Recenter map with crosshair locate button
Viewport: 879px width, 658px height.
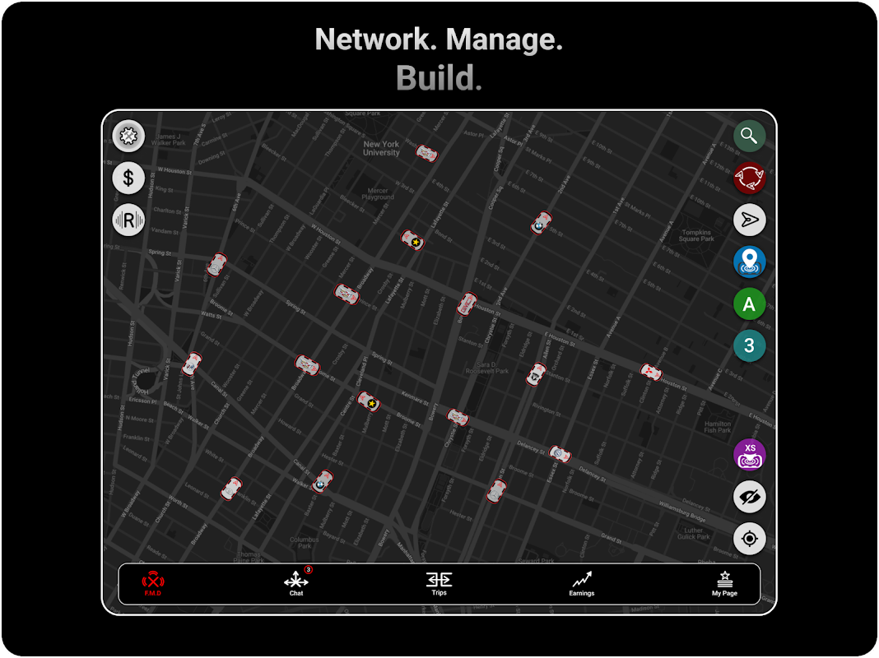pos(750,539)
